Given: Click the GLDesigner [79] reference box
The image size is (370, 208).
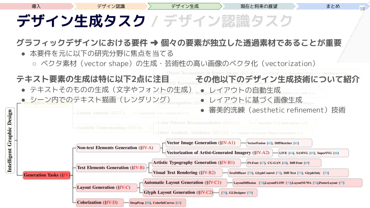Looking at the screenshot, I should (238, 193).
